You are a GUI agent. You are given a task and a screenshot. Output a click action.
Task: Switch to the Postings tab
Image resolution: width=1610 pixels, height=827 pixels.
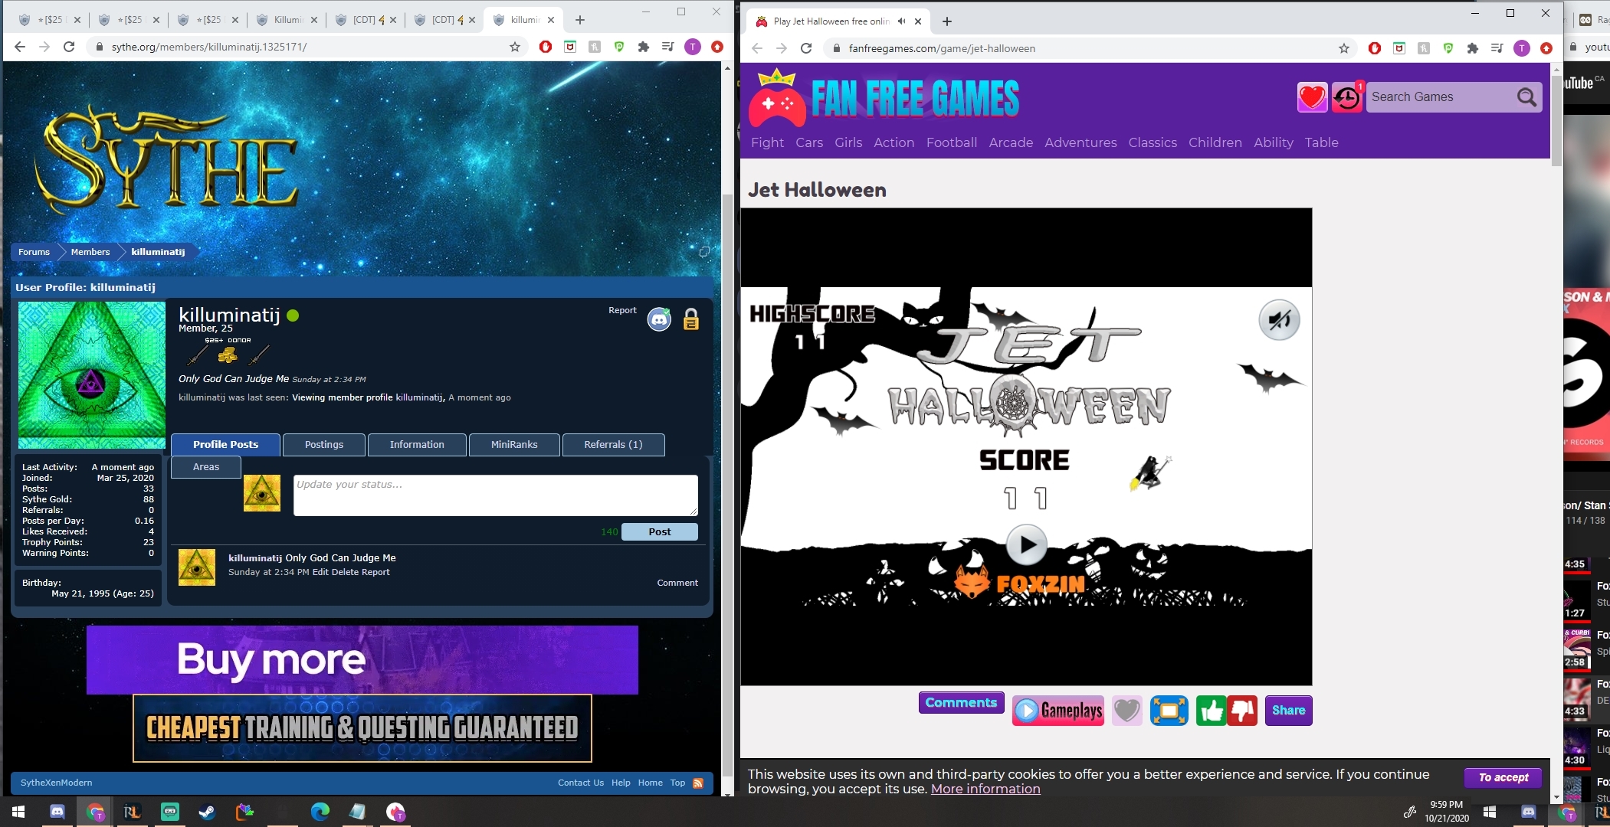point(324,444)
